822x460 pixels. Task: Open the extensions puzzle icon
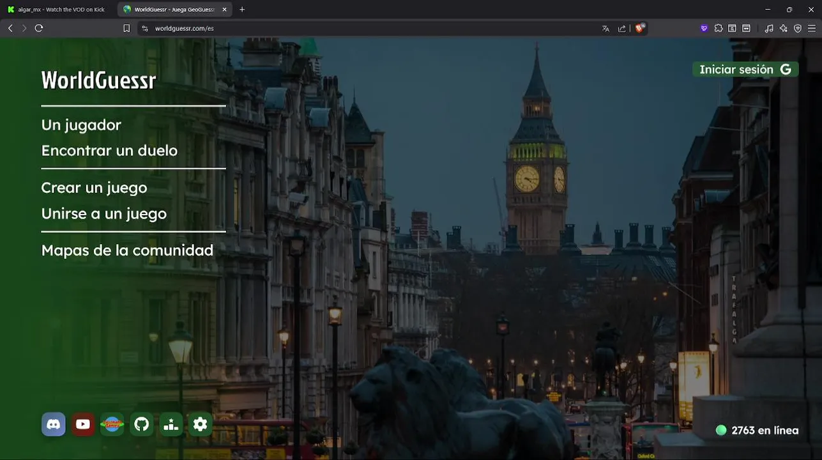click(x=719, y=28)
